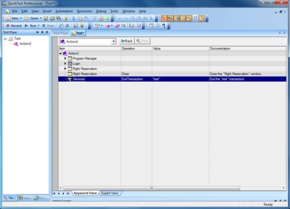Click the Copy icon beside the scissors
Screen dimensions: 290x209
click(x=80, y=18)
